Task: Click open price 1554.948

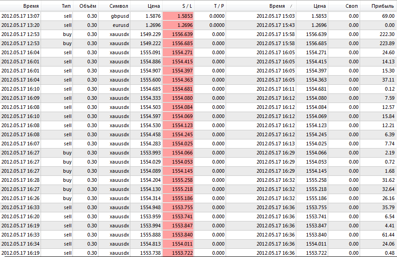Action: click(x=150, y=208)
